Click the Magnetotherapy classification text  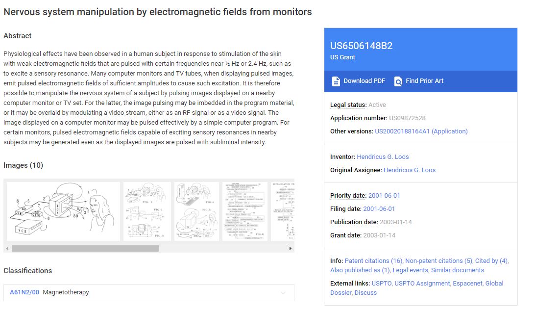click(66, 292)
